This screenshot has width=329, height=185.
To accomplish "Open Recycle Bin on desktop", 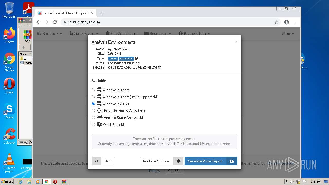I will [x=9, y=10].
